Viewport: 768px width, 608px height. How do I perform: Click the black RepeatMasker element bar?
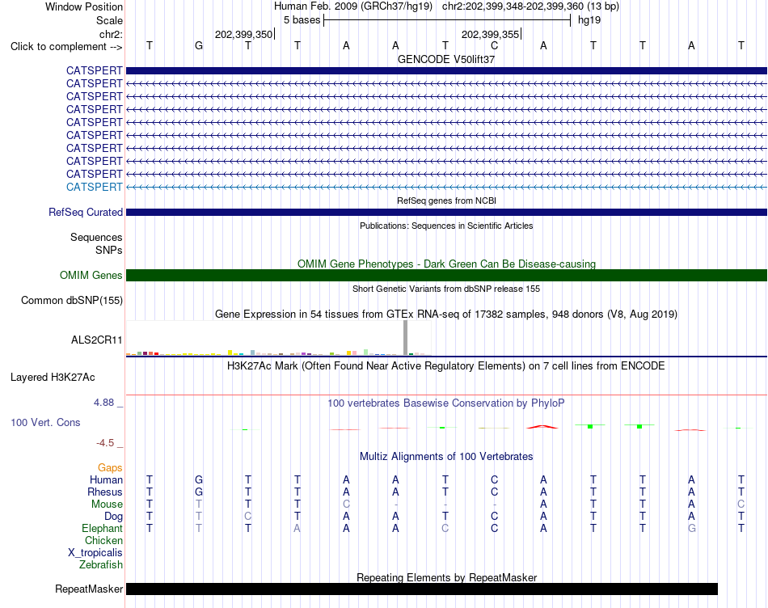[422, 589]
